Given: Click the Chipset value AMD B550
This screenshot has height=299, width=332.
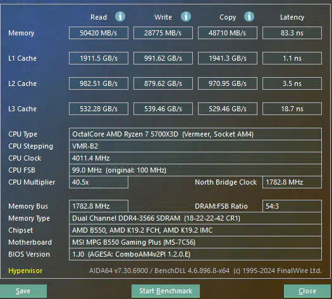Looking at the screenshot, I should point(195,230).
